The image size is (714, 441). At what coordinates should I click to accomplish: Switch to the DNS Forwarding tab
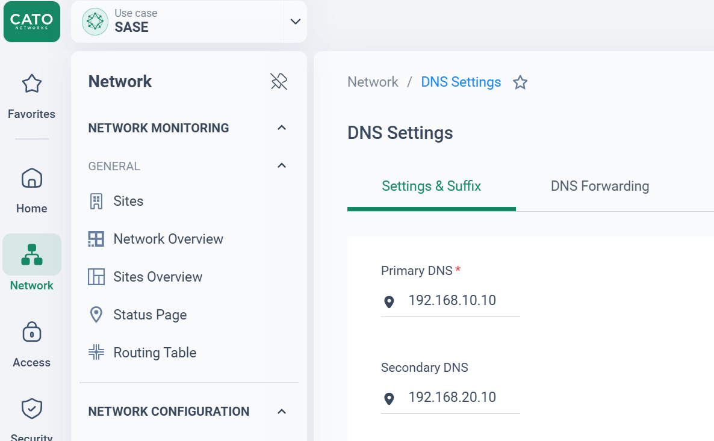600,186
